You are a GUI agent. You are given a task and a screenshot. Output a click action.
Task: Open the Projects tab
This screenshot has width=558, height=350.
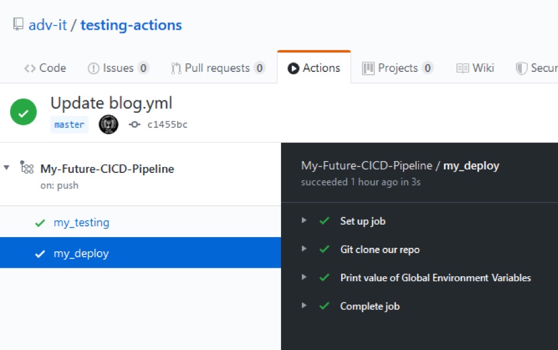click(x=397, y=68)
